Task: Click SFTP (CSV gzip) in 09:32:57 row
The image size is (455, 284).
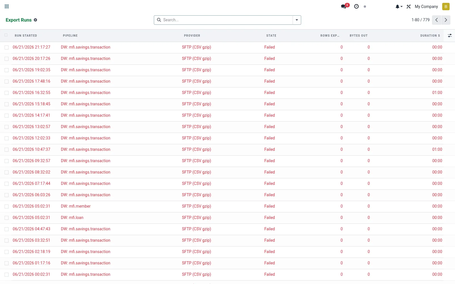Action: (x=197, y=161)
